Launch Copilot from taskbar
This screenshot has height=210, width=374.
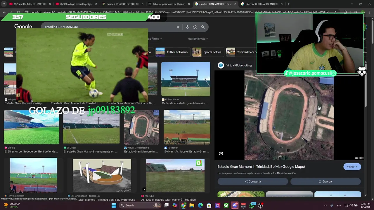pyautogui.click(x=175, y=205)
